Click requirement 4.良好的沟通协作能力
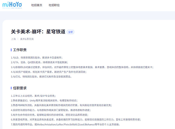Image resolution: width=175 pixels, height=129 pixels. (51, 110)
